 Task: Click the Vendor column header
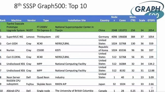pyautogui.click(x=31, y=20)
